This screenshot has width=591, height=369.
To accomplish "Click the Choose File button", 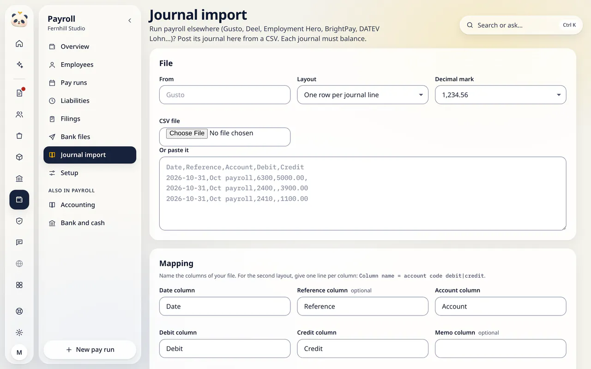I will 187,133.
